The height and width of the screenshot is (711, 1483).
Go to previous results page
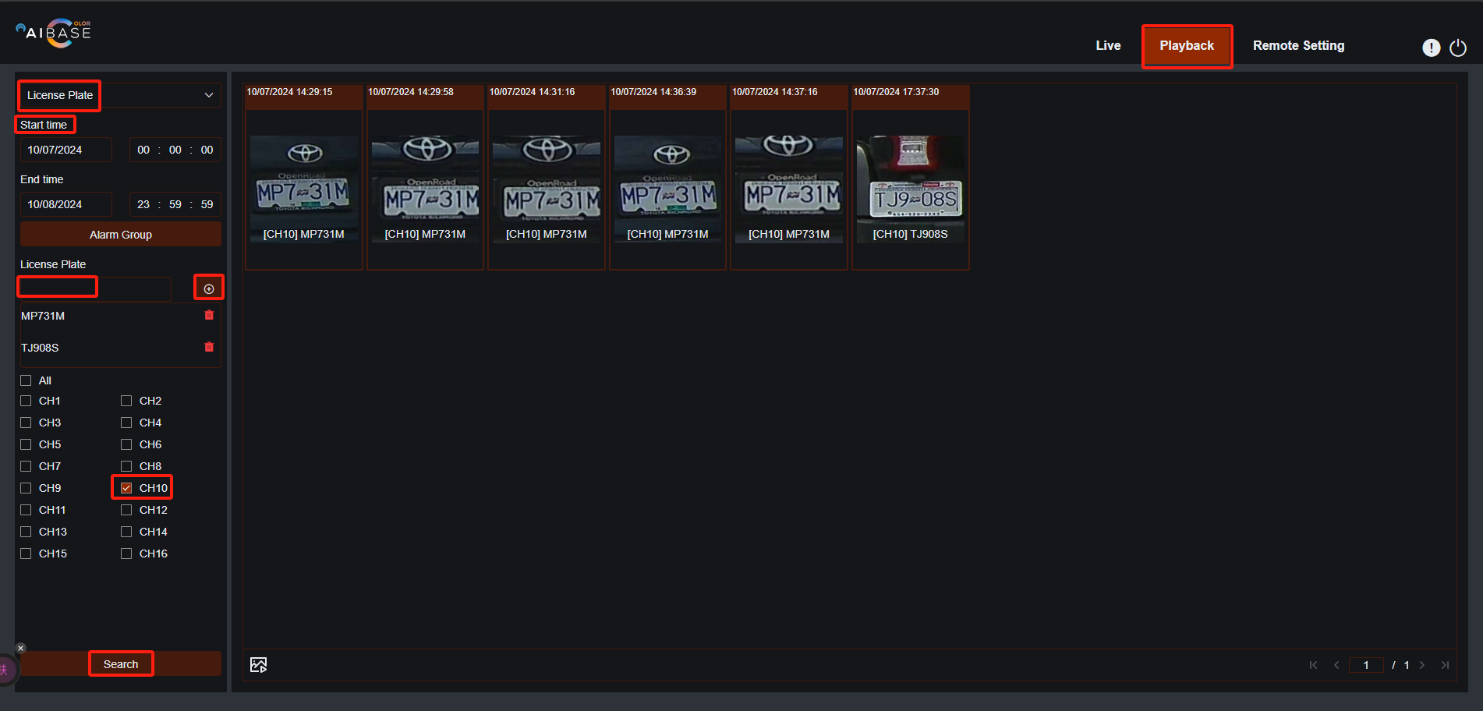point(1336,665)
